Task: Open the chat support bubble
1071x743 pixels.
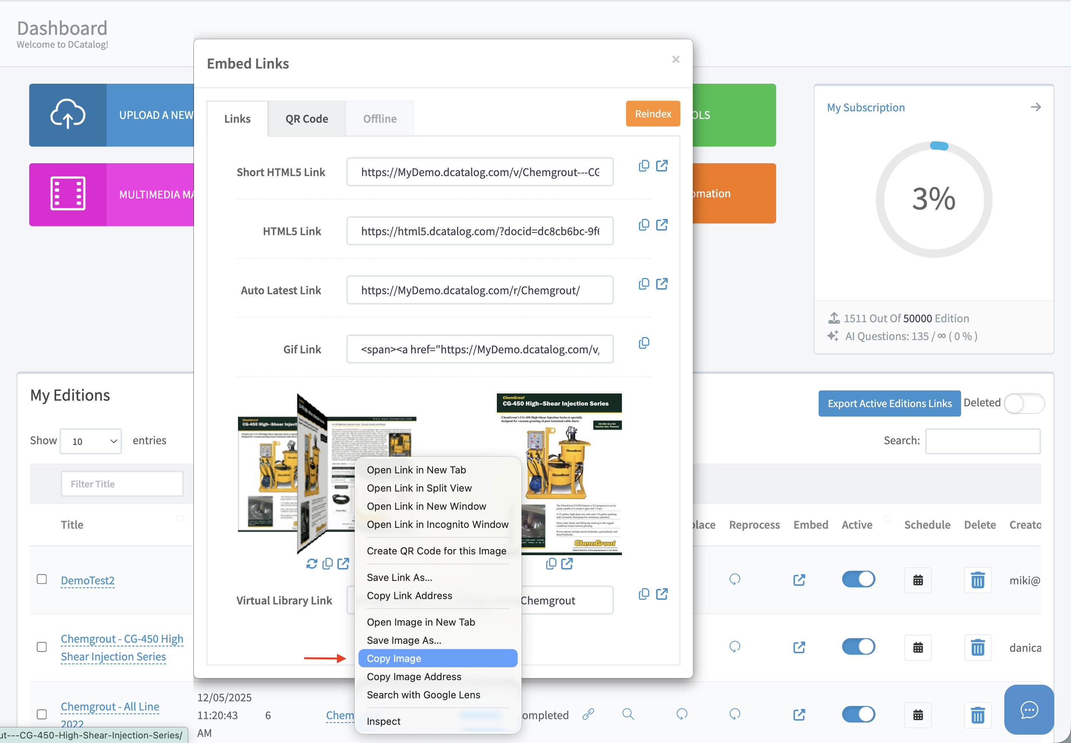Action: [x=1028, y=709]
